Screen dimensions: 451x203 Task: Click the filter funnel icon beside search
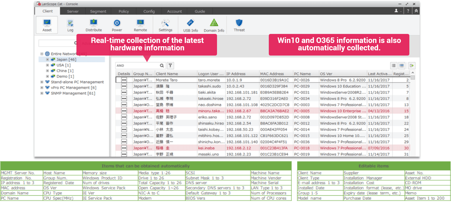pyautogui.click(x=170, y=66)
